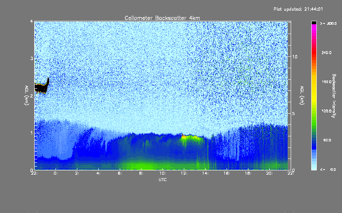Click the '14:' UTC hour tick label
Image resolution: width=342 pixels, height=213 pixels.
205,173
